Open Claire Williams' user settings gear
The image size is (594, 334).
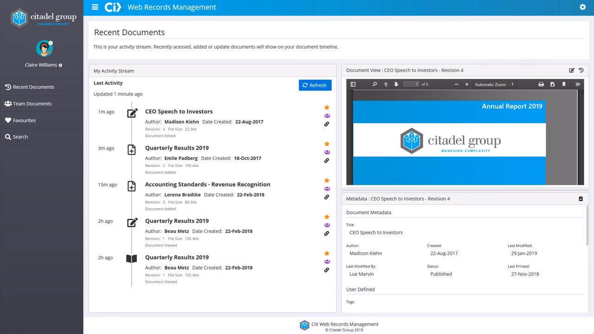(x=61, y=65)
